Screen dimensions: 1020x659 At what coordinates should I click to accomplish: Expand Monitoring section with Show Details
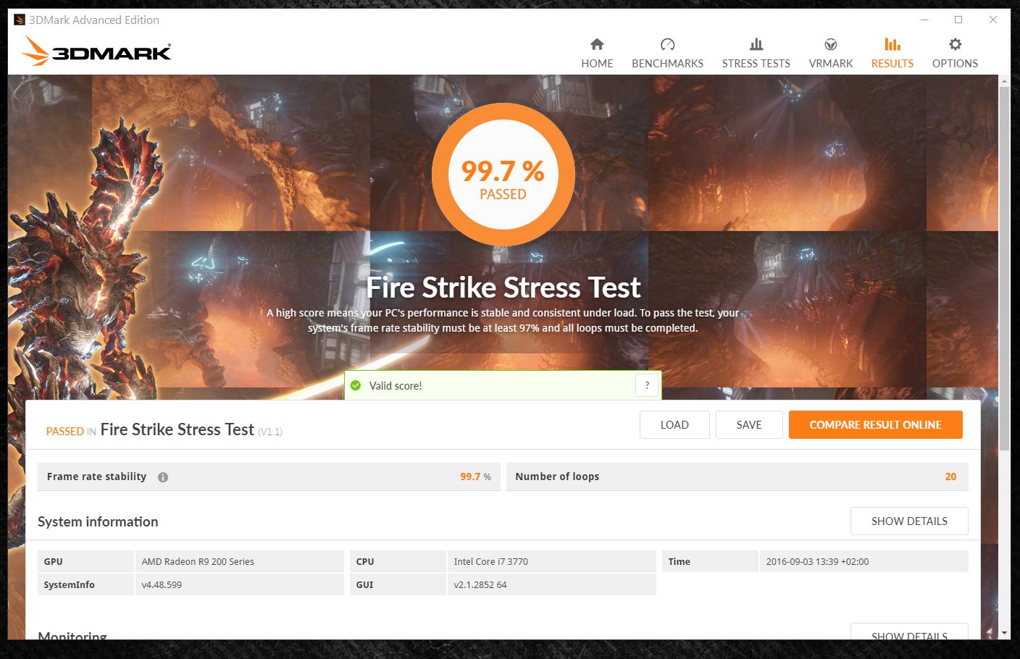908,632
